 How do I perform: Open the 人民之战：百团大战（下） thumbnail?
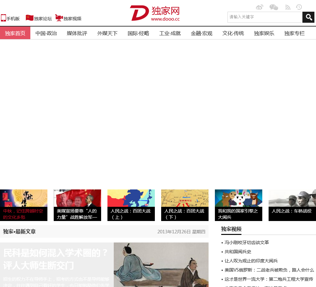(185, 205)
